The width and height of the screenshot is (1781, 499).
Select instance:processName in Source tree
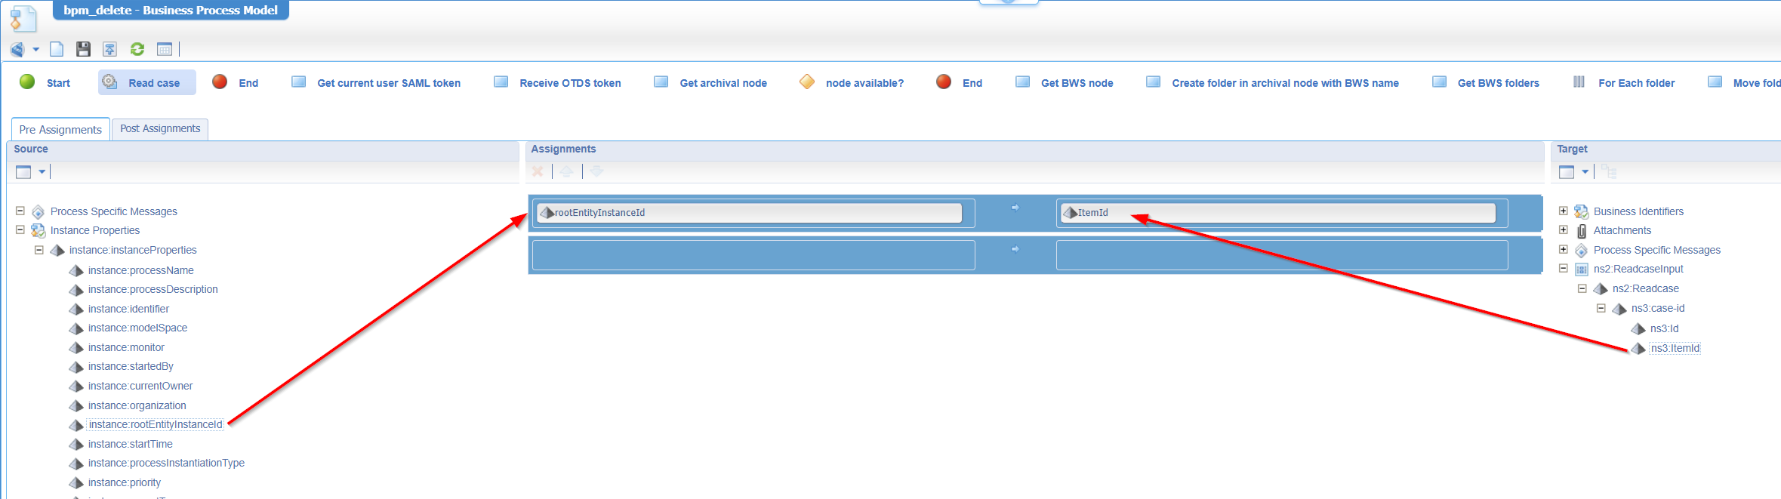pyautogui.click(x=140, y=270)
